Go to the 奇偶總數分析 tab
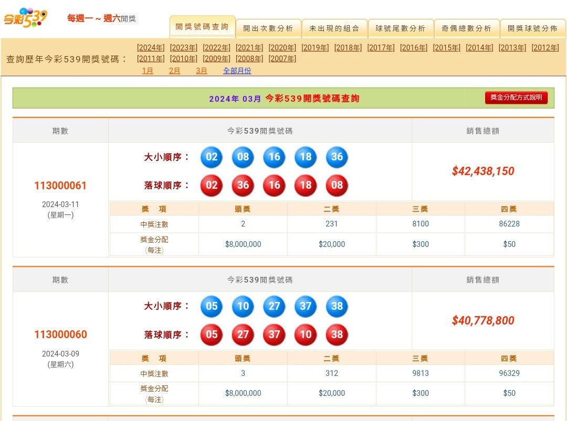The height and width of the screenshot is (421, 567). (467, 28)
